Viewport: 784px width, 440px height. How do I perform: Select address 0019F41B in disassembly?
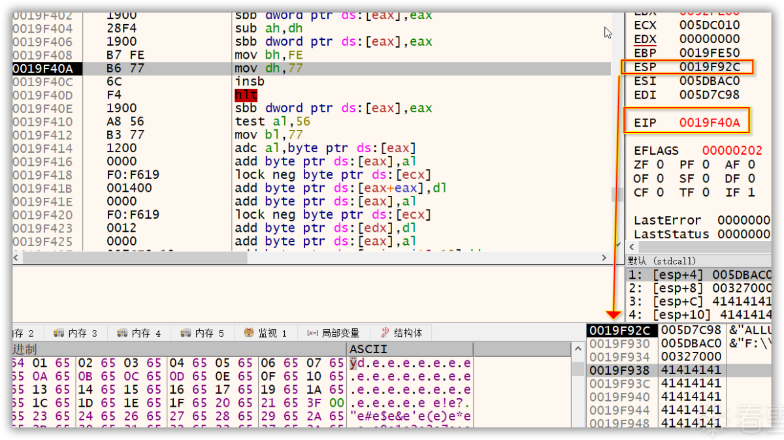[43, 188]
